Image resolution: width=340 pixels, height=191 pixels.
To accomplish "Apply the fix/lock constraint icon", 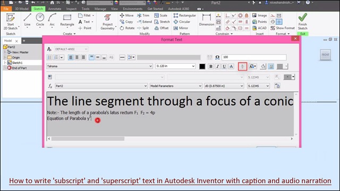I will tap(246, 15).
